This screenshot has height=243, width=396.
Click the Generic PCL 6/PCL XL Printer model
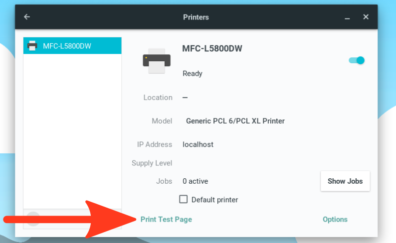click(x=235, y=121)
